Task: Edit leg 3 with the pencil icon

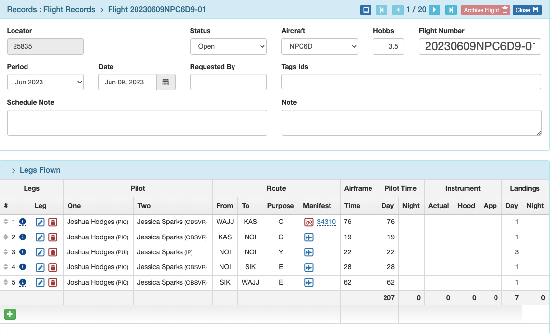Action: tap(40, 252)
